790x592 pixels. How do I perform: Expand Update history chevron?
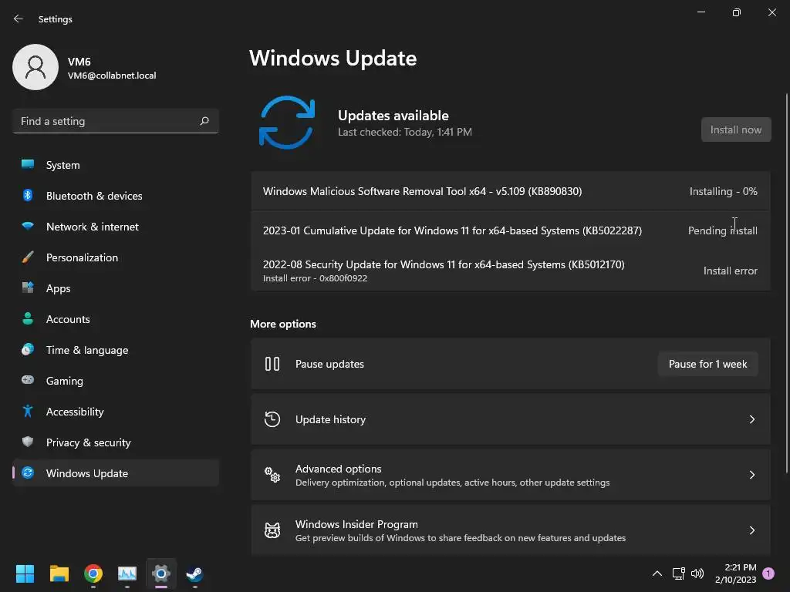click(751, 419)
